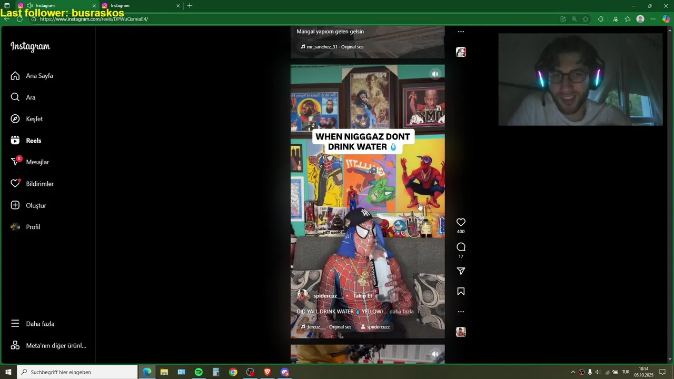
Task: Close the first Instagram tab
Action: point(94,6)
